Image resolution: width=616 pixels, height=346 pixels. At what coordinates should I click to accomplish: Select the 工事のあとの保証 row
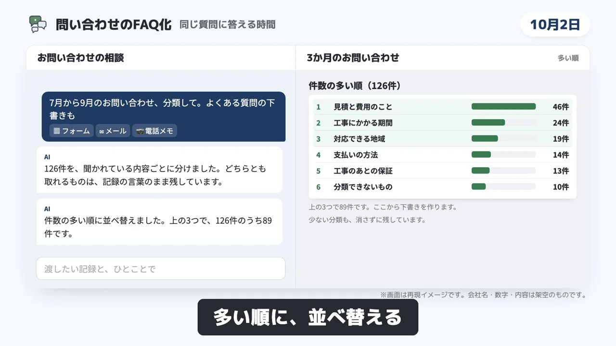pos(443,171)
